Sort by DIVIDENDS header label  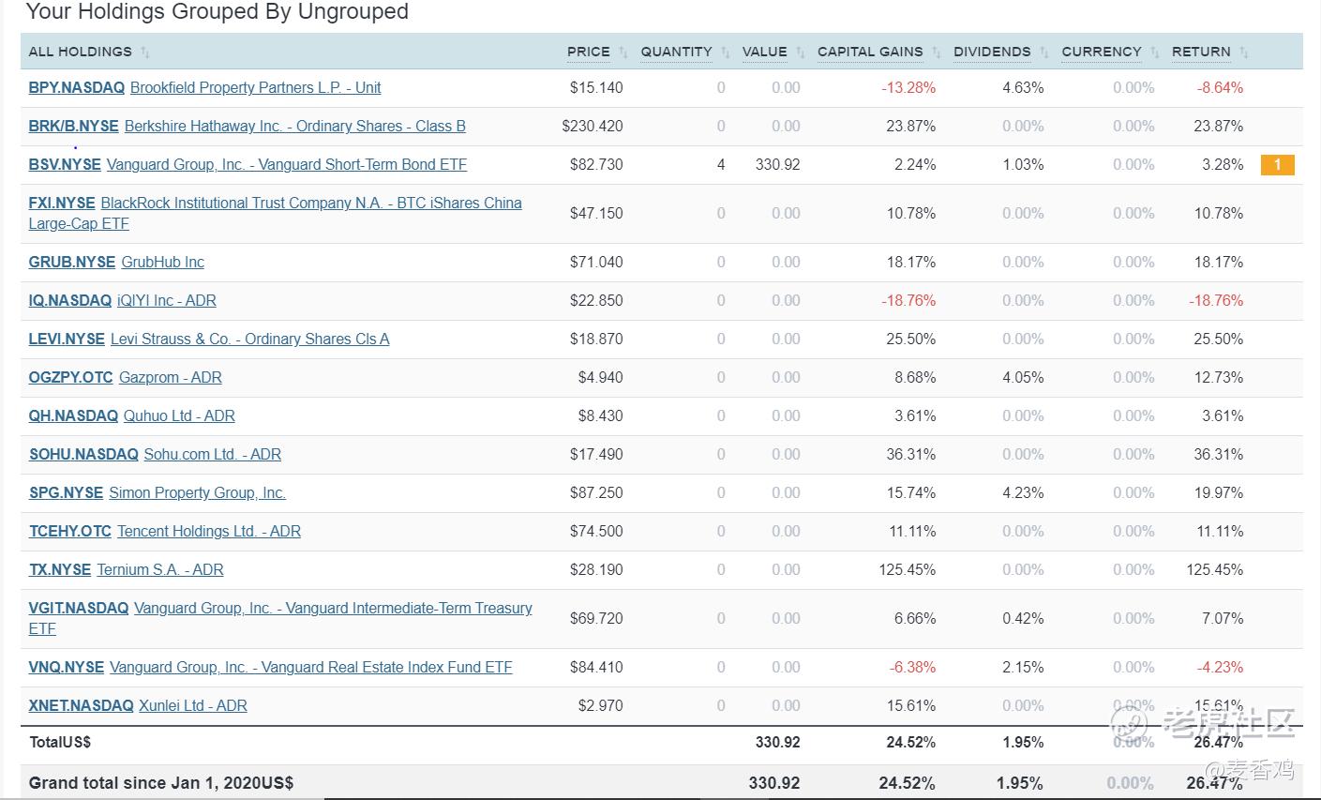coord(992,52)
